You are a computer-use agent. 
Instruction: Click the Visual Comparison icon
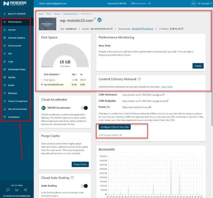pyautogui.click(x=5, y=101)
